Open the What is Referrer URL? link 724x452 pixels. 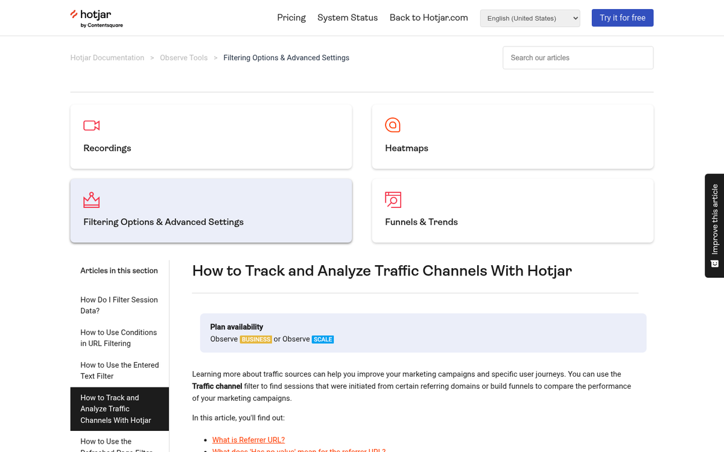(248, 440)
